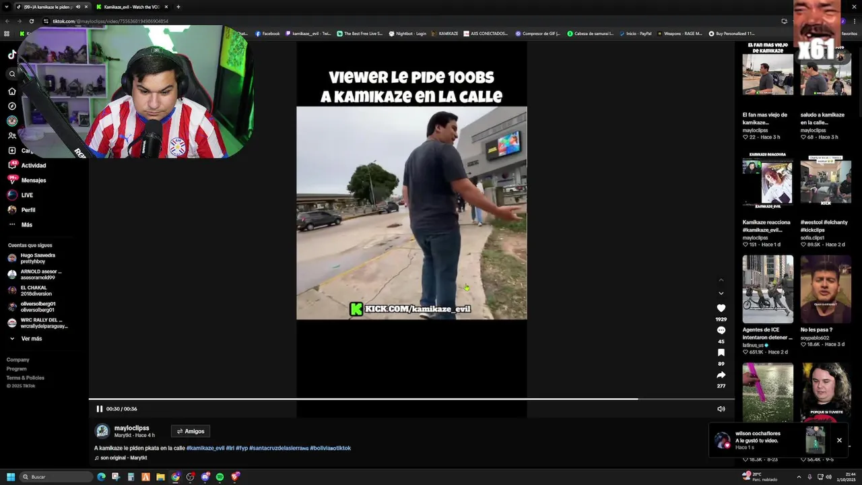
Task: Reload the page with refresh icon
Action: 31,21
